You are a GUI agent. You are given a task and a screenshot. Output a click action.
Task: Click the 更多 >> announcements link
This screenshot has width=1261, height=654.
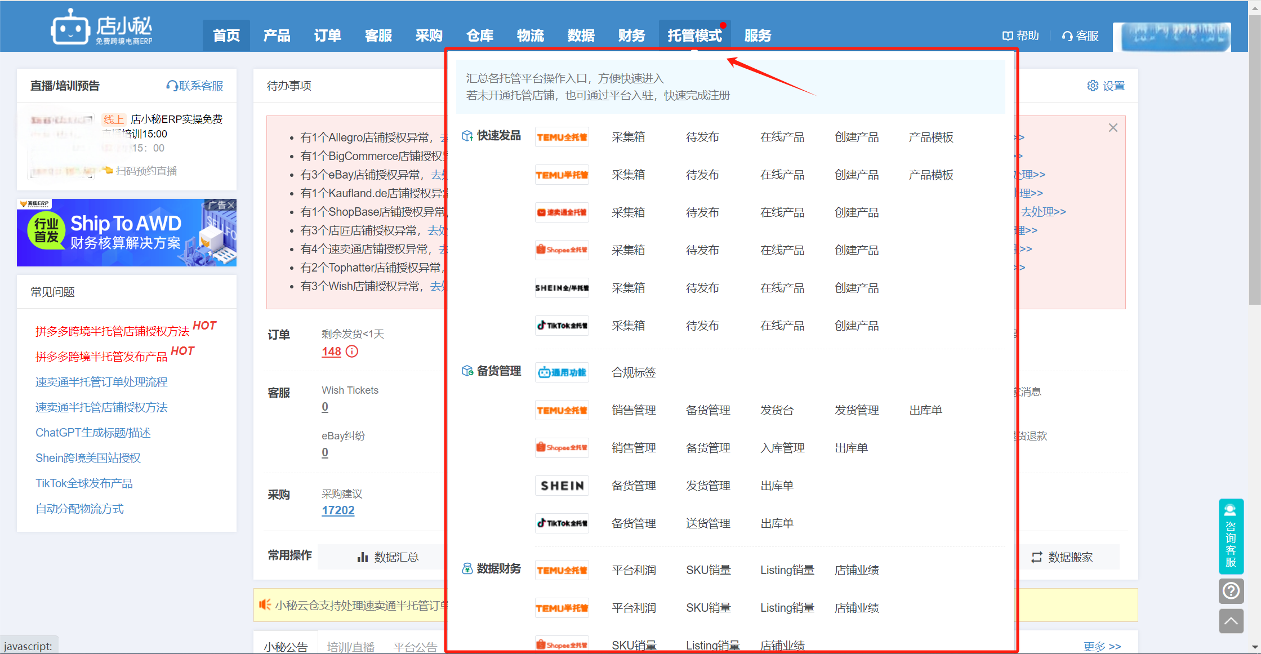[x=1102, y=646]
